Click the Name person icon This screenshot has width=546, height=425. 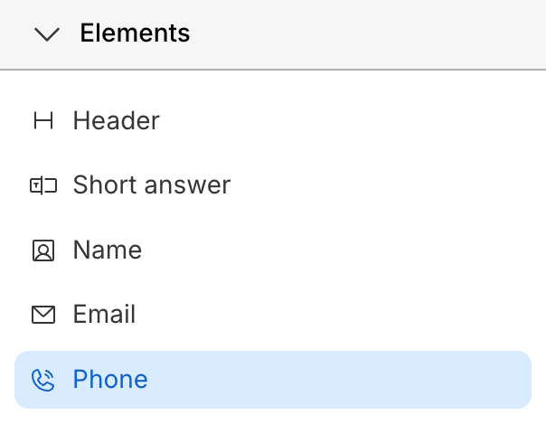pyautogui.click(x=42, y=250)
